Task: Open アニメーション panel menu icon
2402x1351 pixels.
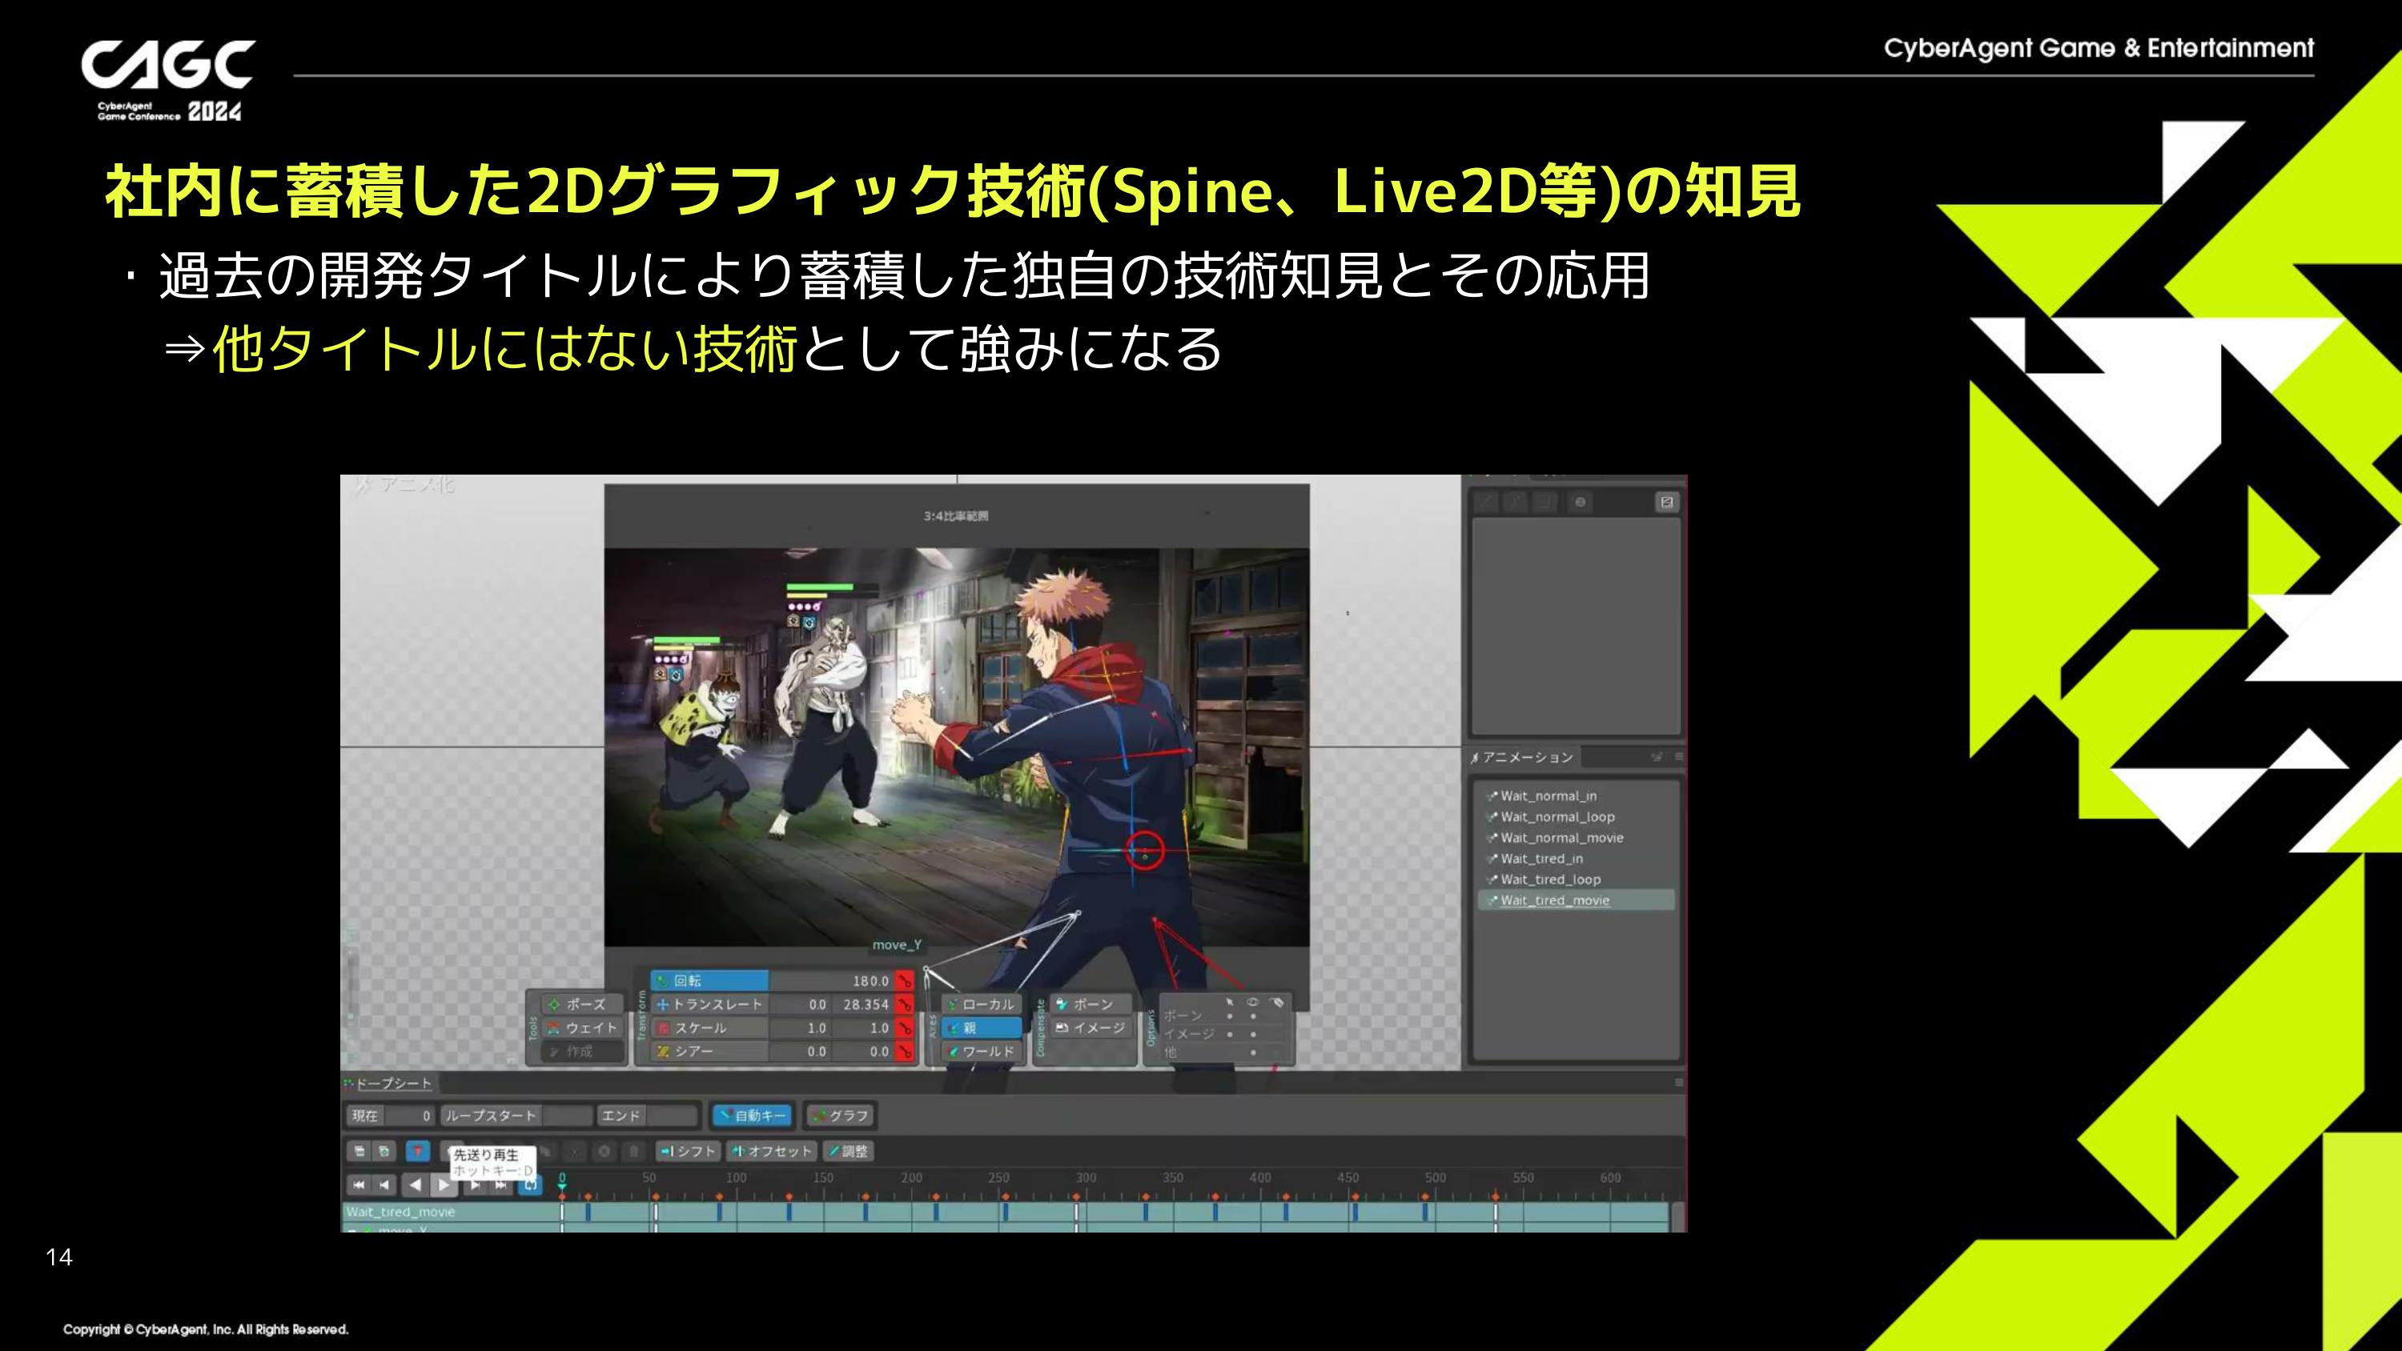Action: coord(1678,757)
